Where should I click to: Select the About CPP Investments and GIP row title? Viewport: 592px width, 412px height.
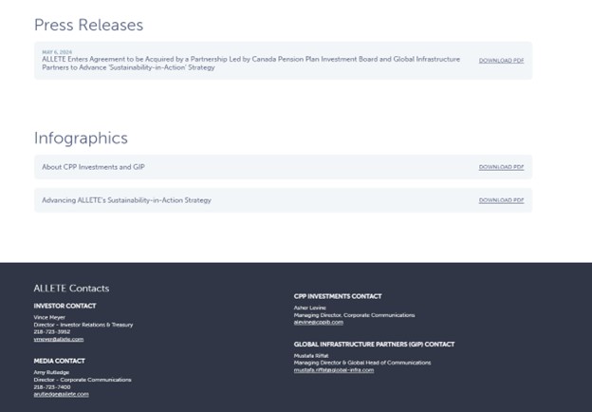94,167
